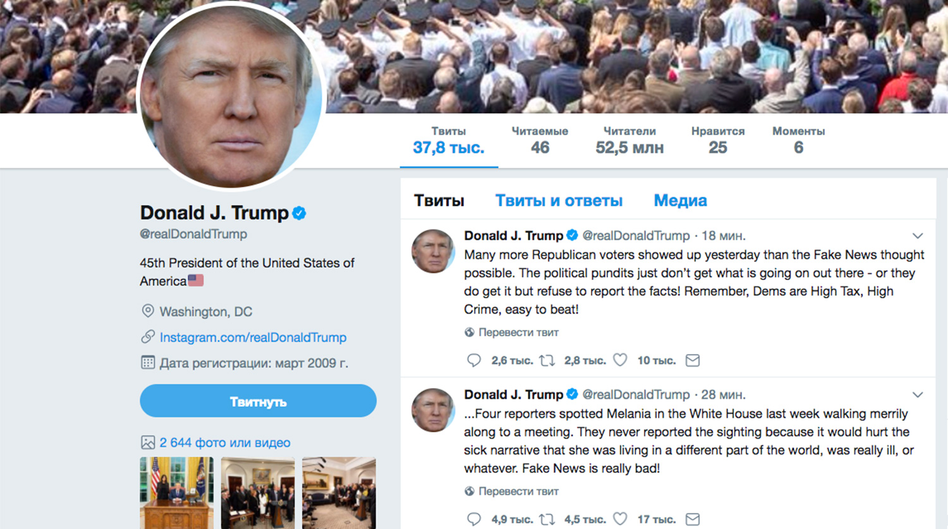948x529 pixels.
Task: Retweet the Republican voters tweet
Action: (x=547, y=360)
